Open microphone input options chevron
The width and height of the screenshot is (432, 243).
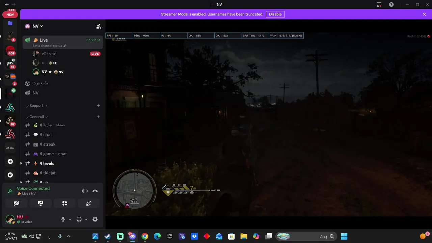[x=70, y=219]
